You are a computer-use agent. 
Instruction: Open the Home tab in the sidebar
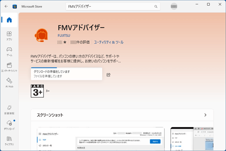click(x=9, y=20)
